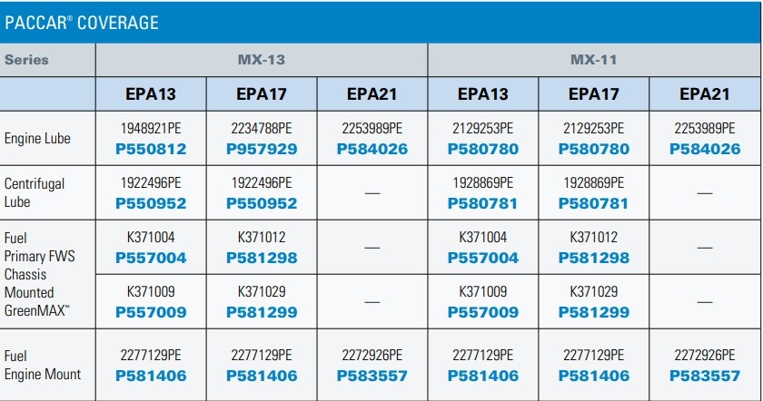This screenshot has width=763, height=401.
Task: Click the Fuel Engine Mount row label
Action: (42, 366)
